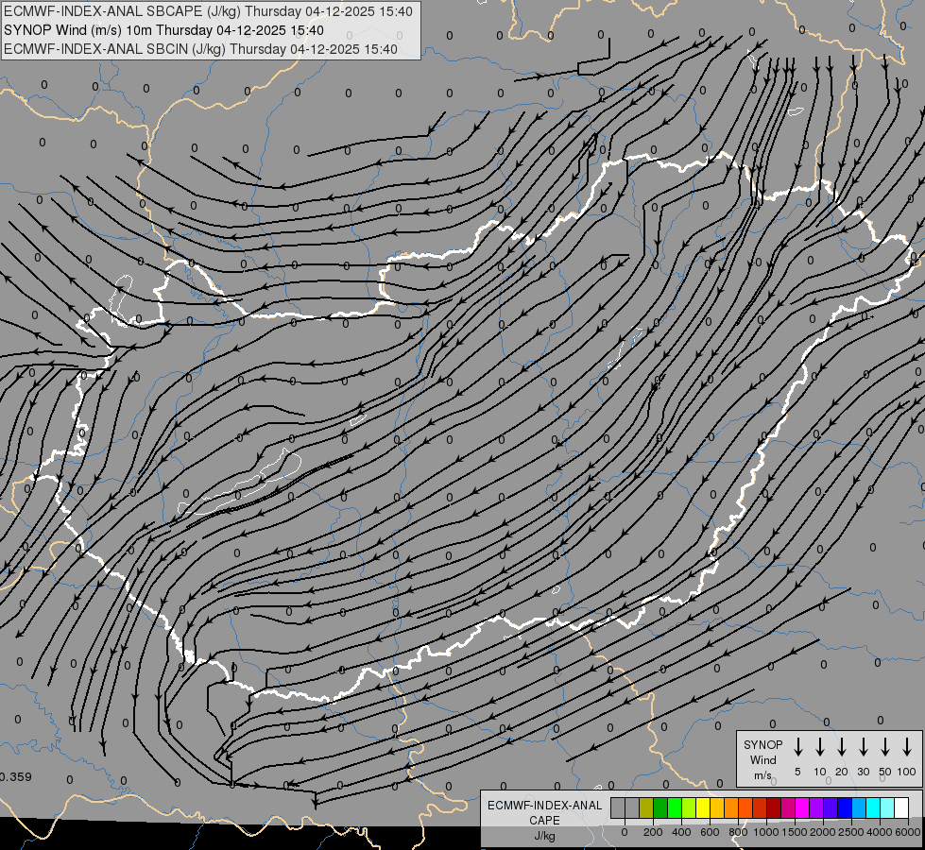This screenshot has width=925, height=850.
Task: Click the wind arrow above the 10 m/s label
Action: pos(820,747)
